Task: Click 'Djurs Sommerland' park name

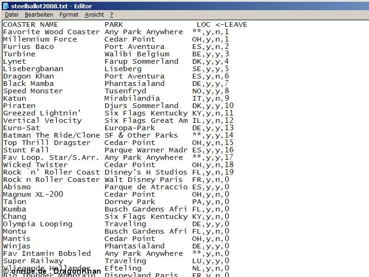Action: pos(142,106)
